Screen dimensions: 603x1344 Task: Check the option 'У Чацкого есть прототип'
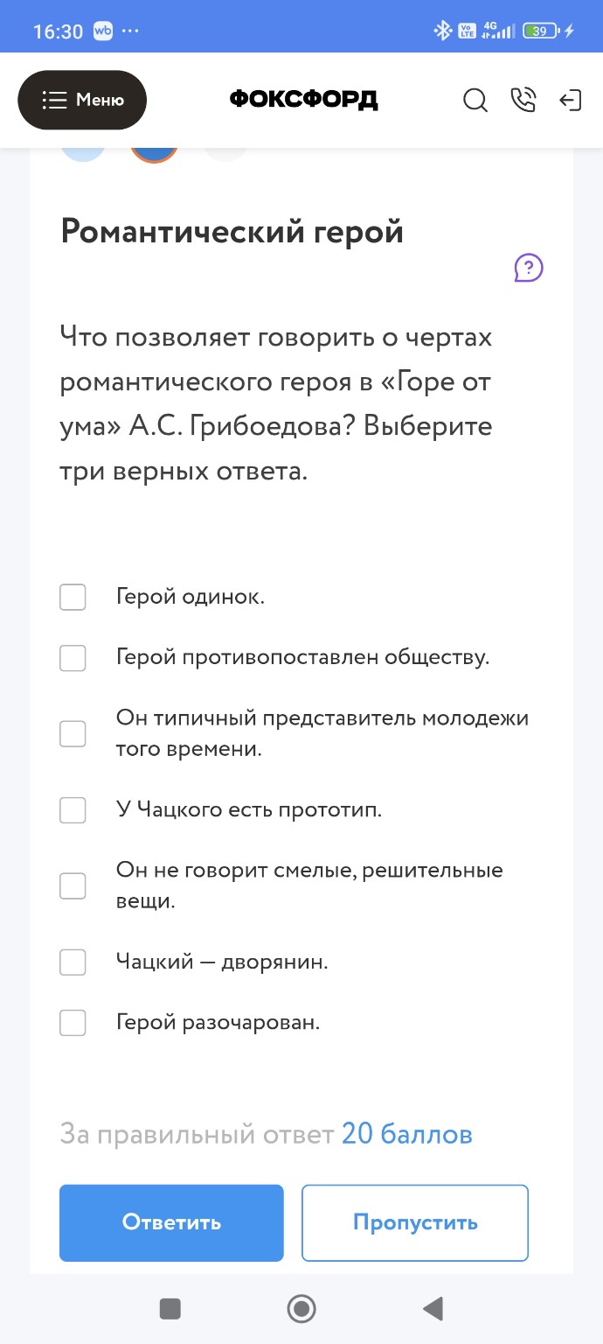[73, 809]
